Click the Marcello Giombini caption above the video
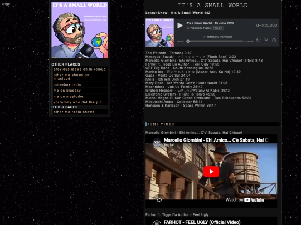This screenshot has height=225, width=301. 193,133
